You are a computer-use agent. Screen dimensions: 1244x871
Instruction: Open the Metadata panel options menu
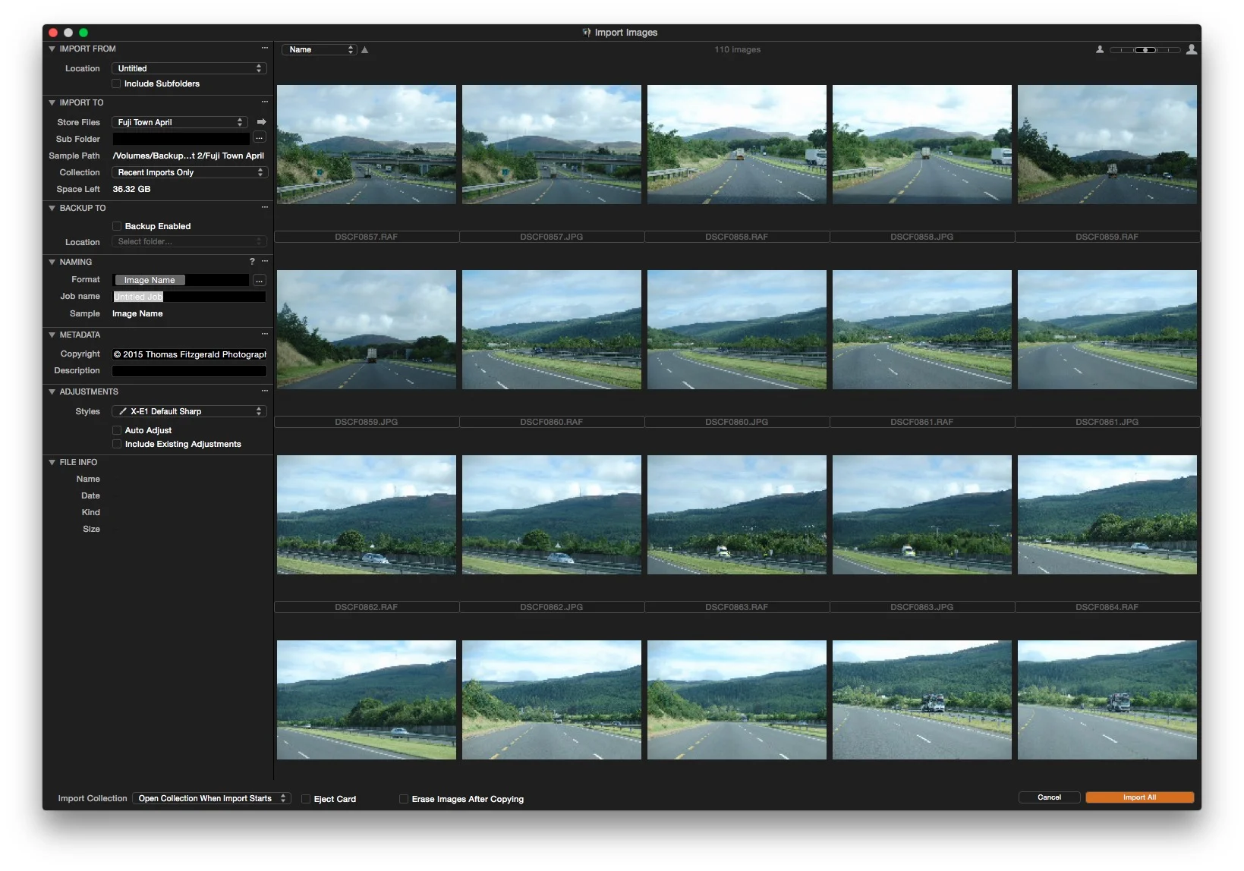(x=265, y=335)
